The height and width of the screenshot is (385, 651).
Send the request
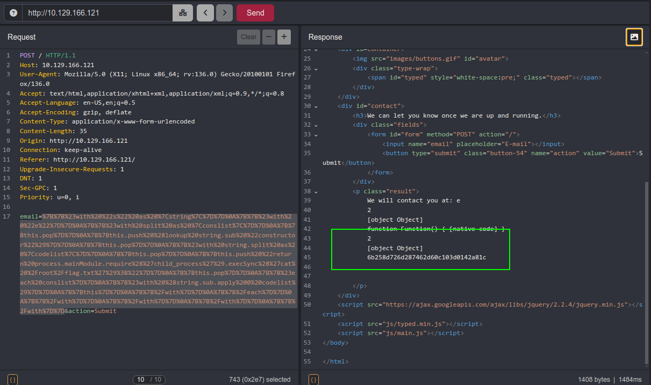(x=255, y=13)
